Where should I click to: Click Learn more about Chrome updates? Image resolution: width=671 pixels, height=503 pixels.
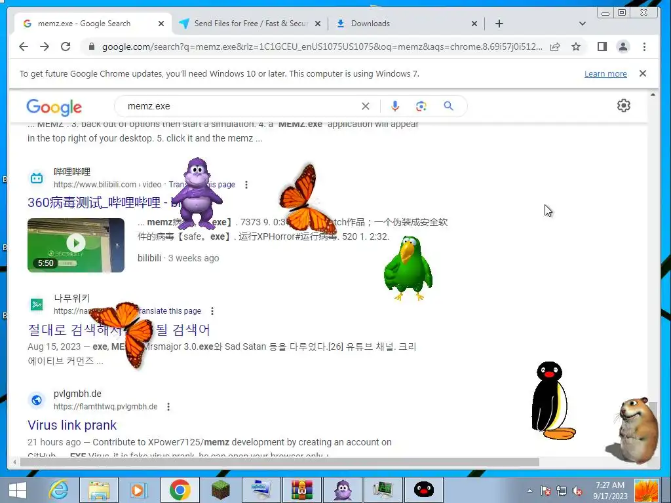605,73
